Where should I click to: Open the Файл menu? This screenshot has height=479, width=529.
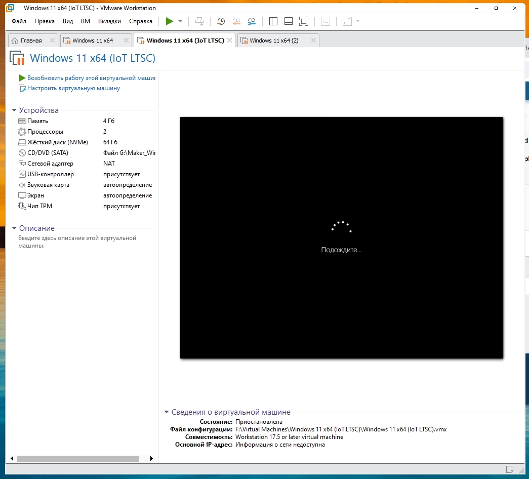[19, 21]
